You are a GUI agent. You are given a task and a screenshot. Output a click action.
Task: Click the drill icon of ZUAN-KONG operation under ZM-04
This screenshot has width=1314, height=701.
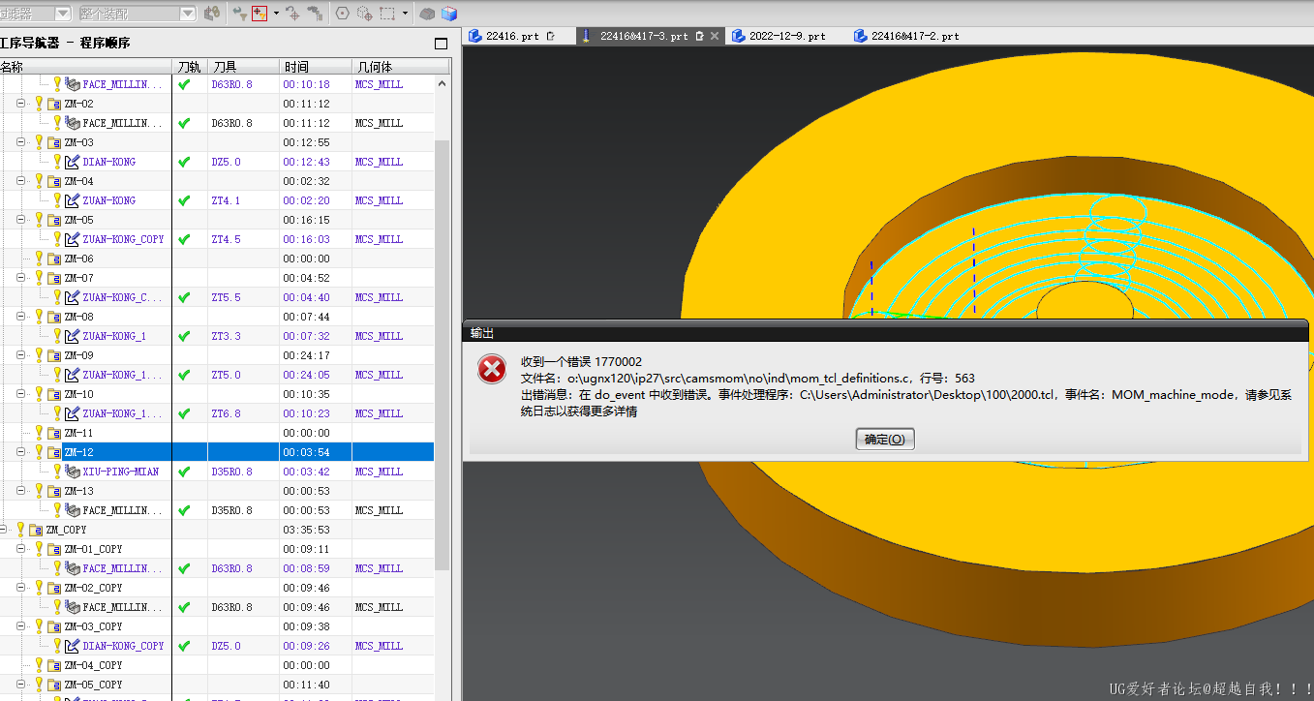[x=72, y=200]
